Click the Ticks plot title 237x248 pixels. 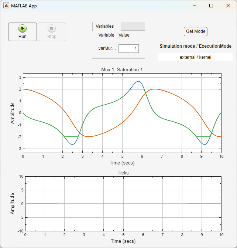(123, 173)
